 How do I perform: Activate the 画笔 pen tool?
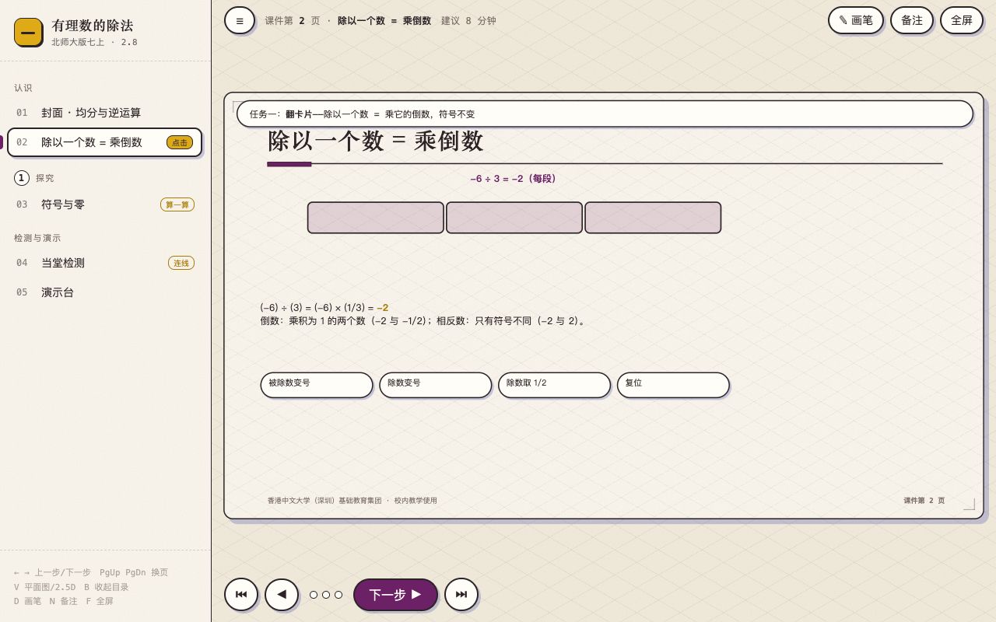[856, 20]
